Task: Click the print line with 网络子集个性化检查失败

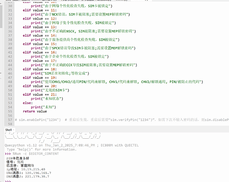Action: [x=73, y=23]
